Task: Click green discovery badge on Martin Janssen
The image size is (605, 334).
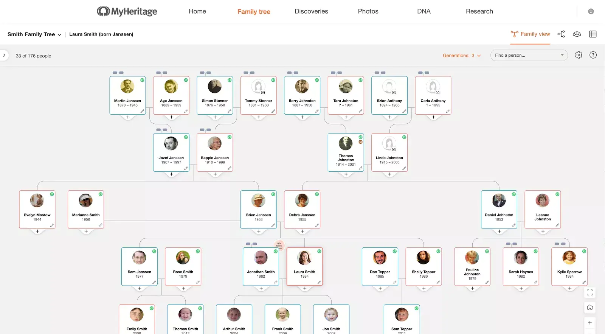Action: click(x=142, y=80)
